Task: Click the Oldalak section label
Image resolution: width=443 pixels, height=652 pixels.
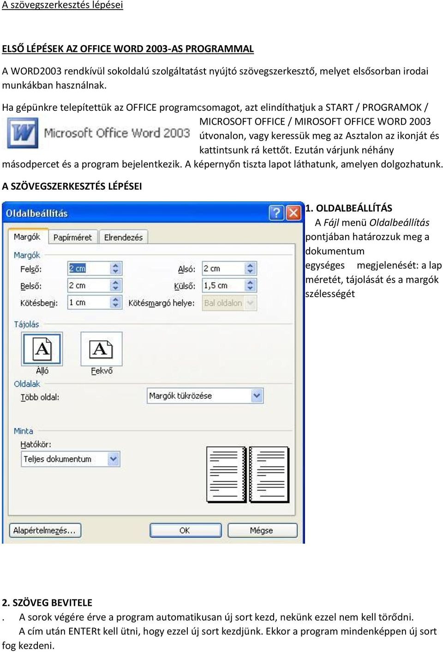Action: pyautogui.click(x=27, y=384)
